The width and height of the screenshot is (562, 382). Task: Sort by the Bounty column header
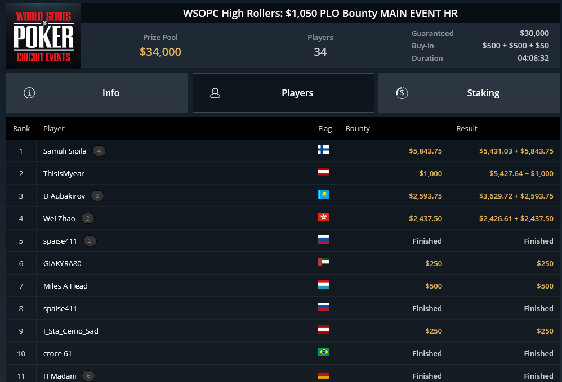click(x=358, y=128)
